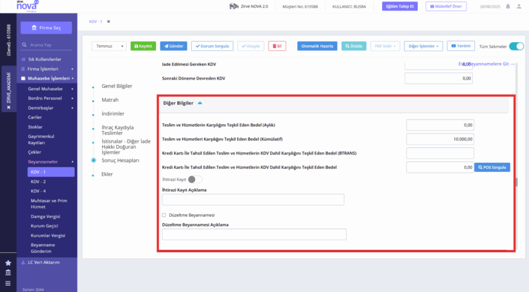The image size is (529, 292).
Task: Select the KDV - 4 declaration
Action: point(38,191)
